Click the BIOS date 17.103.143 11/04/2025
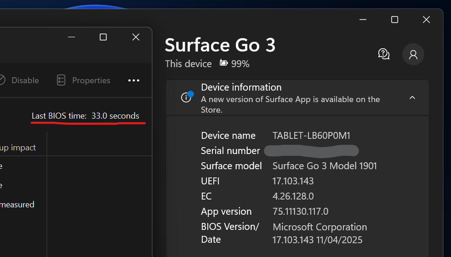This screenshot has height=257, width=451. [317, 240]
